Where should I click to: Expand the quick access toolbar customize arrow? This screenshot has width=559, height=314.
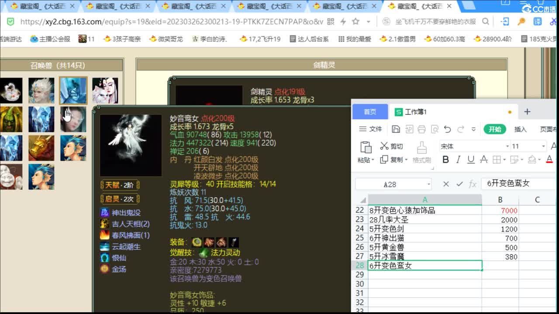click(x=473, y=129)
